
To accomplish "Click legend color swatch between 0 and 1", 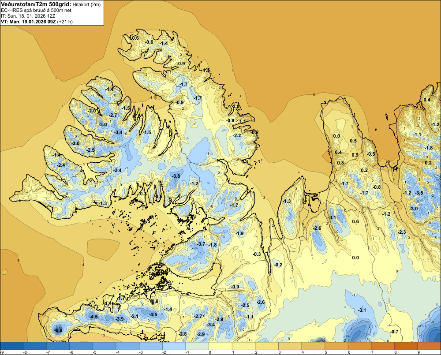I will 220,345.
